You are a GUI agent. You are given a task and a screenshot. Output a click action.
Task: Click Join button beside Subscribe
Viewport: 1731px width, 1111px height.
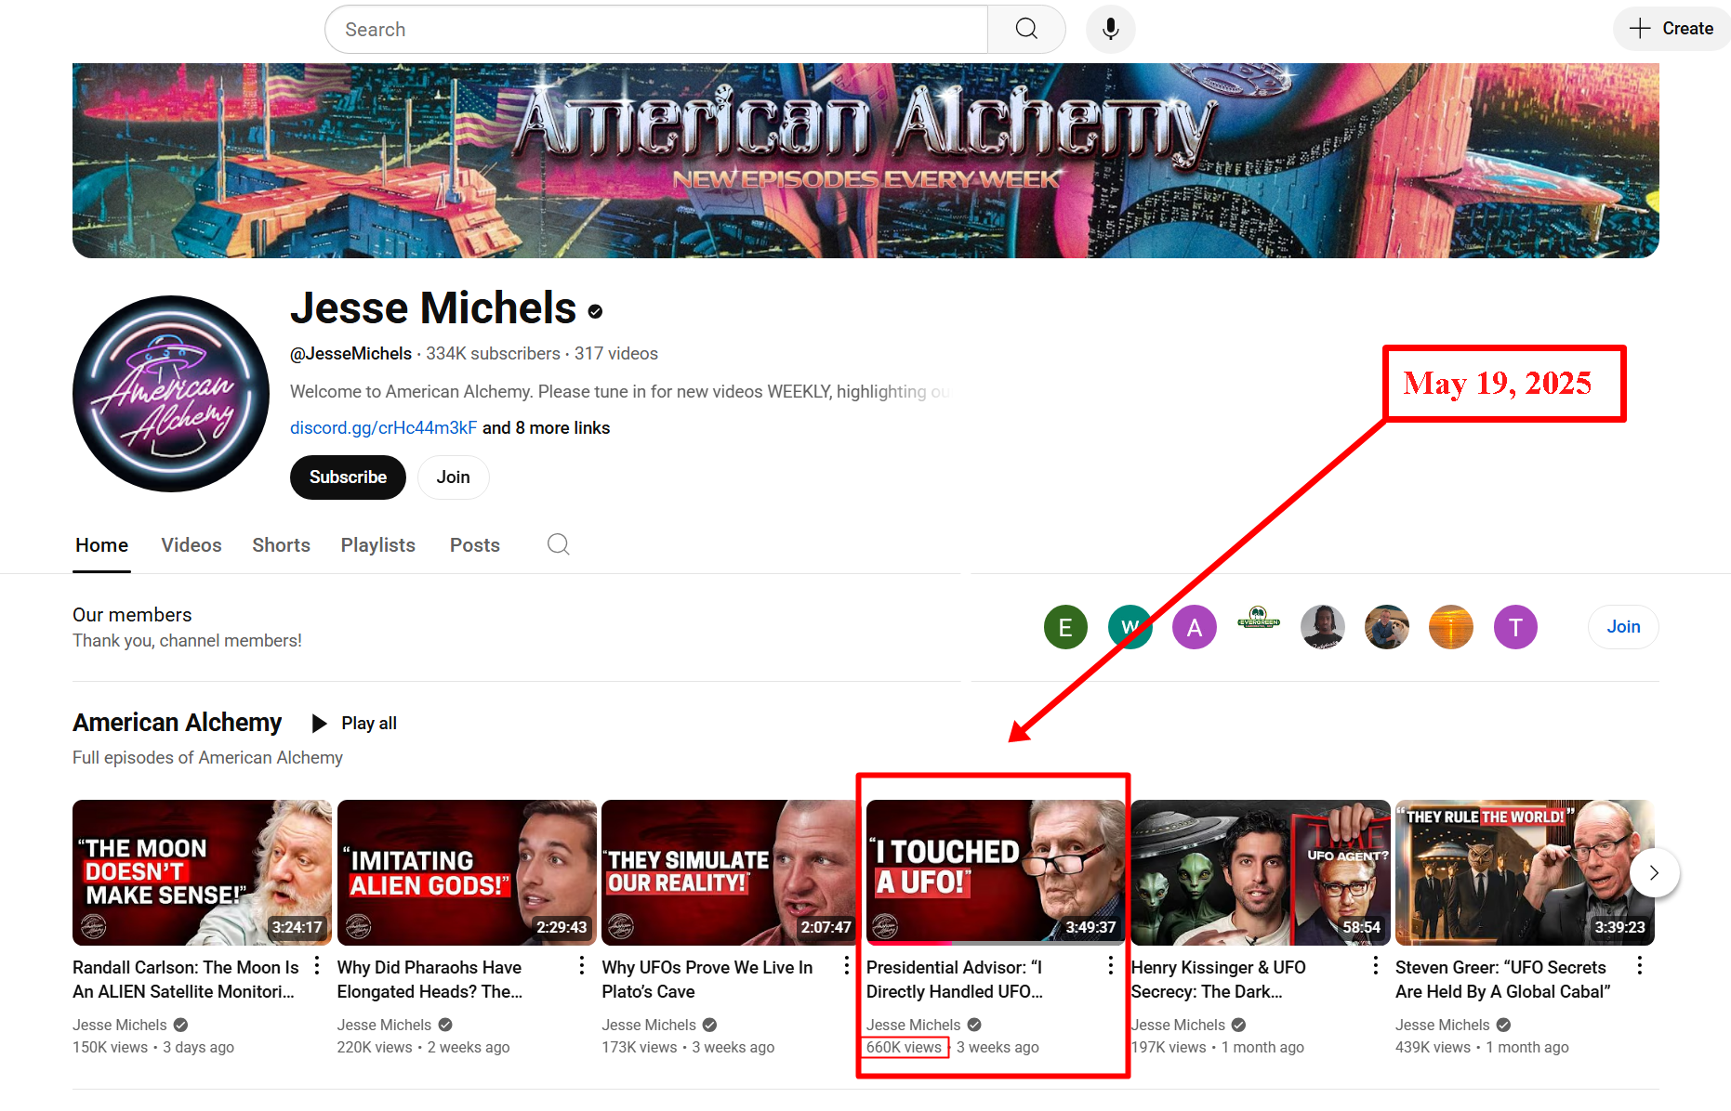point(454,477)
